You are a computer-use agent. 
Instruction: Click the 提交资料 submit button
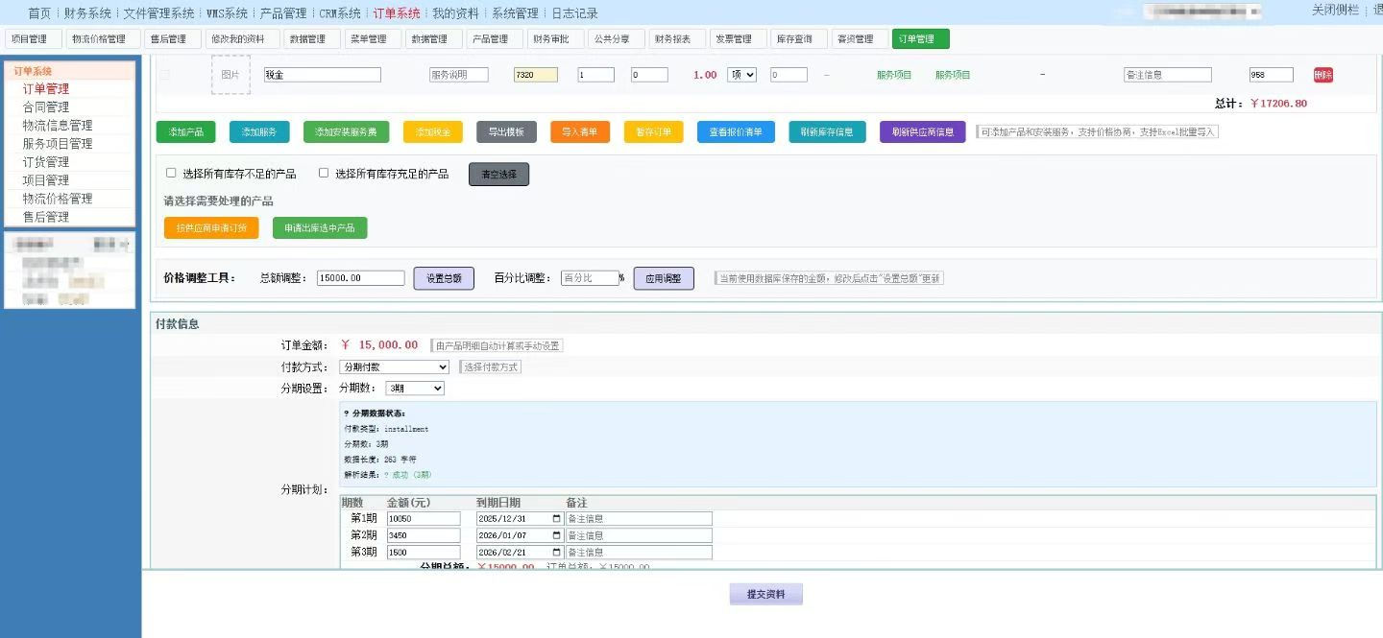(x=766, y=595)
